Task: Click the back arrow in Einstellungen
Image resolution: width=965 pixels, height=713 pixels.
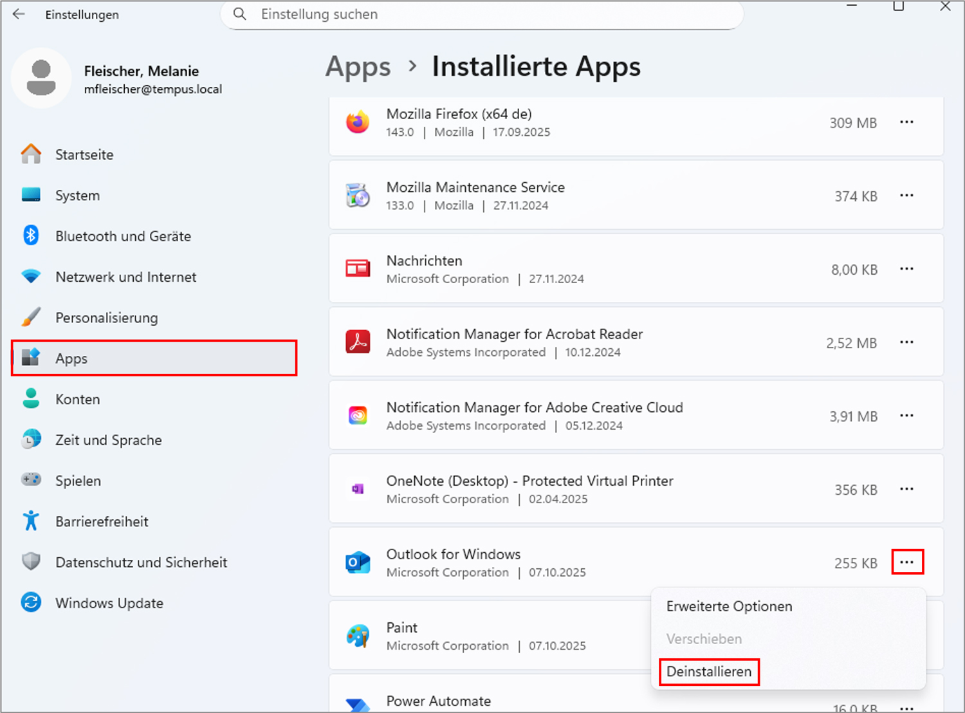Action: click(x=19, y=14)
